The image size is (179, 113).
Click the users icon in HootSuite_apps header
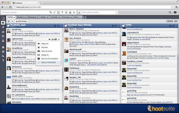click(x=55, y=26)
